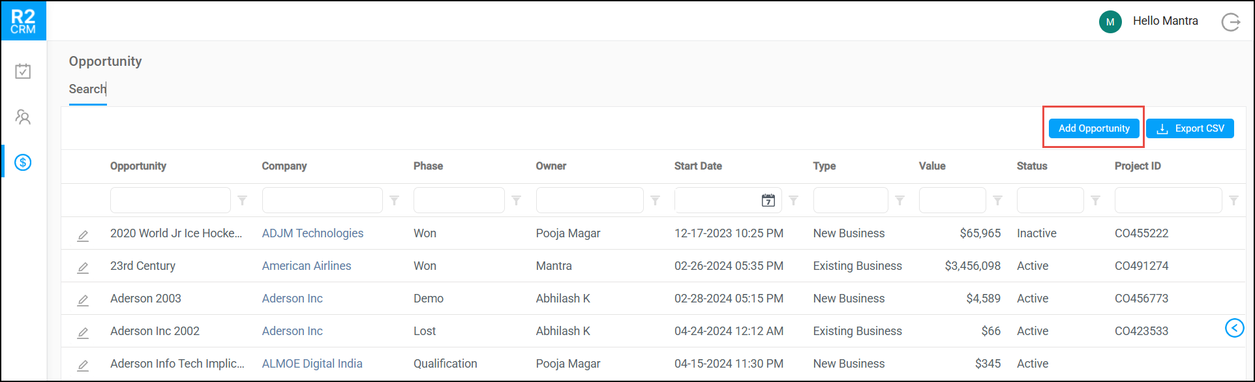Open the ADJM Technologies company link
Image resolution: width=1255 pixels, height=382 pixels.
(312, 233)
